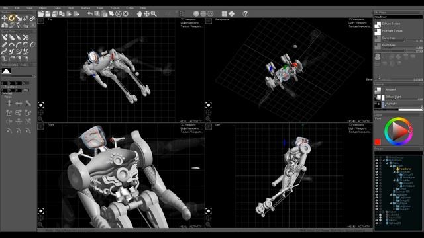This screenshot has height=238, width=424.
Task: Click the grid display toolbar icon
Action: click(182, 13)
